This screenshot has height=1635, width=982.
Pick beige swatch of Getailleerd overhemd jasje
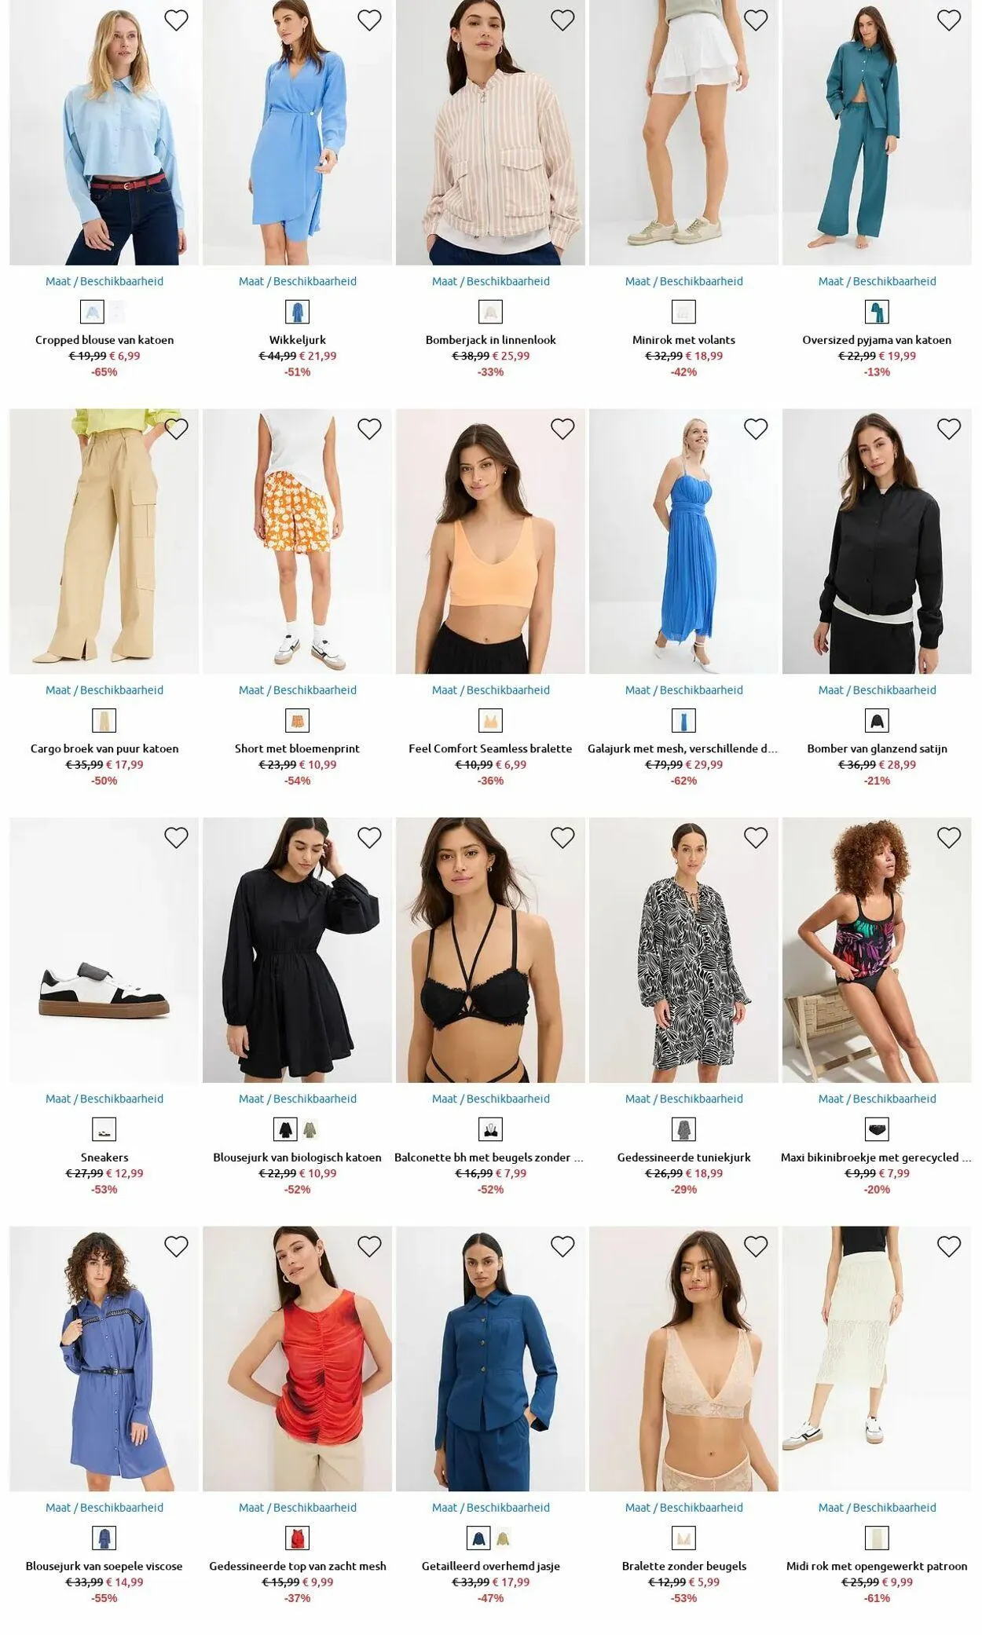504,1538
